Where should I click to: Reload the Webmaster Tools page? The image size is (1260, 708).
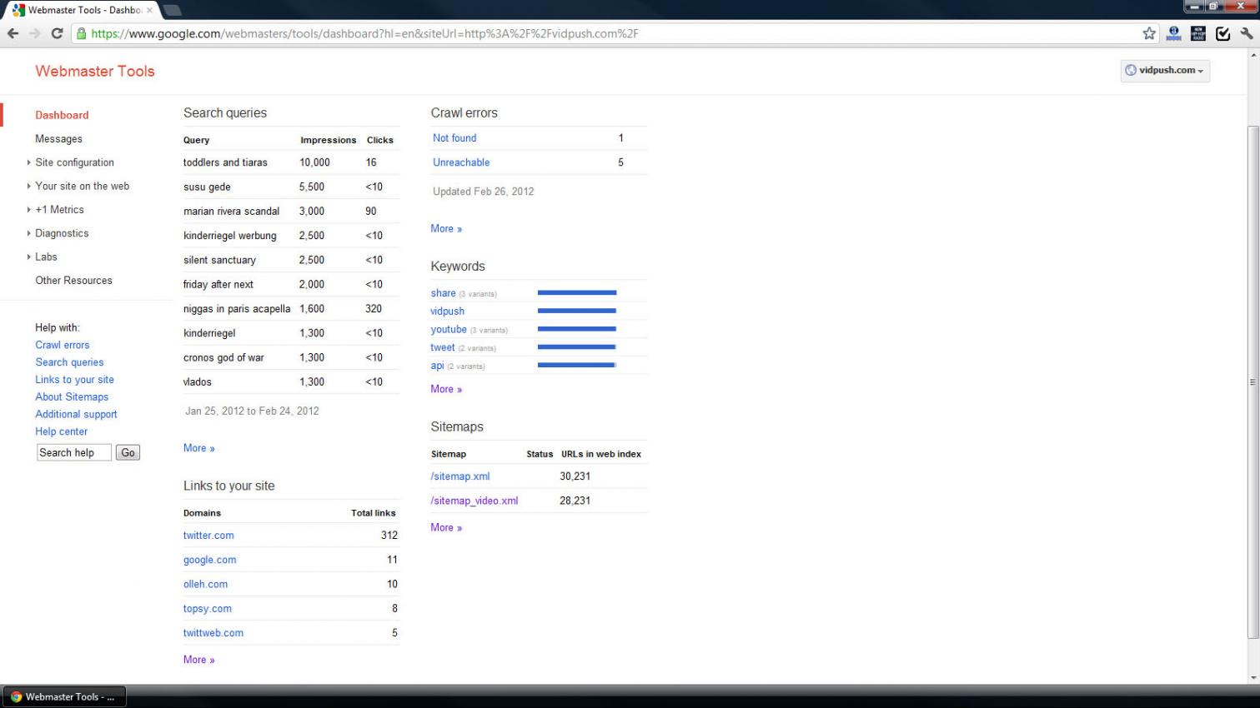tap(57, 33)
